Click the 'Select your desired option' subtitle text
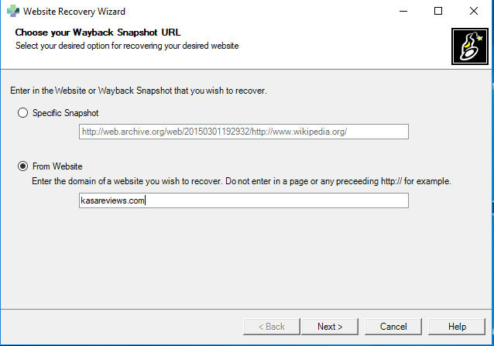The width and height of the screenshot is (494, 346). [127, 46]
